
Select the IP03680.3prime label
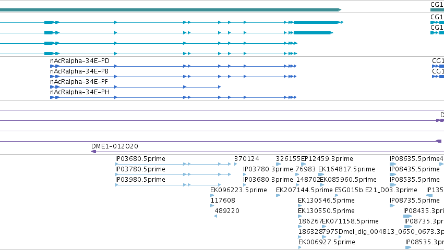[268, 180]
